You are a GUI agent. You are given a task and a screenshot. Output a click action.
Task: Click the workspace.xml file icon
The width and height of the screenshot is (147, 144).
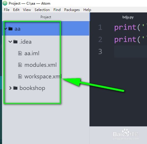(20, 76)
